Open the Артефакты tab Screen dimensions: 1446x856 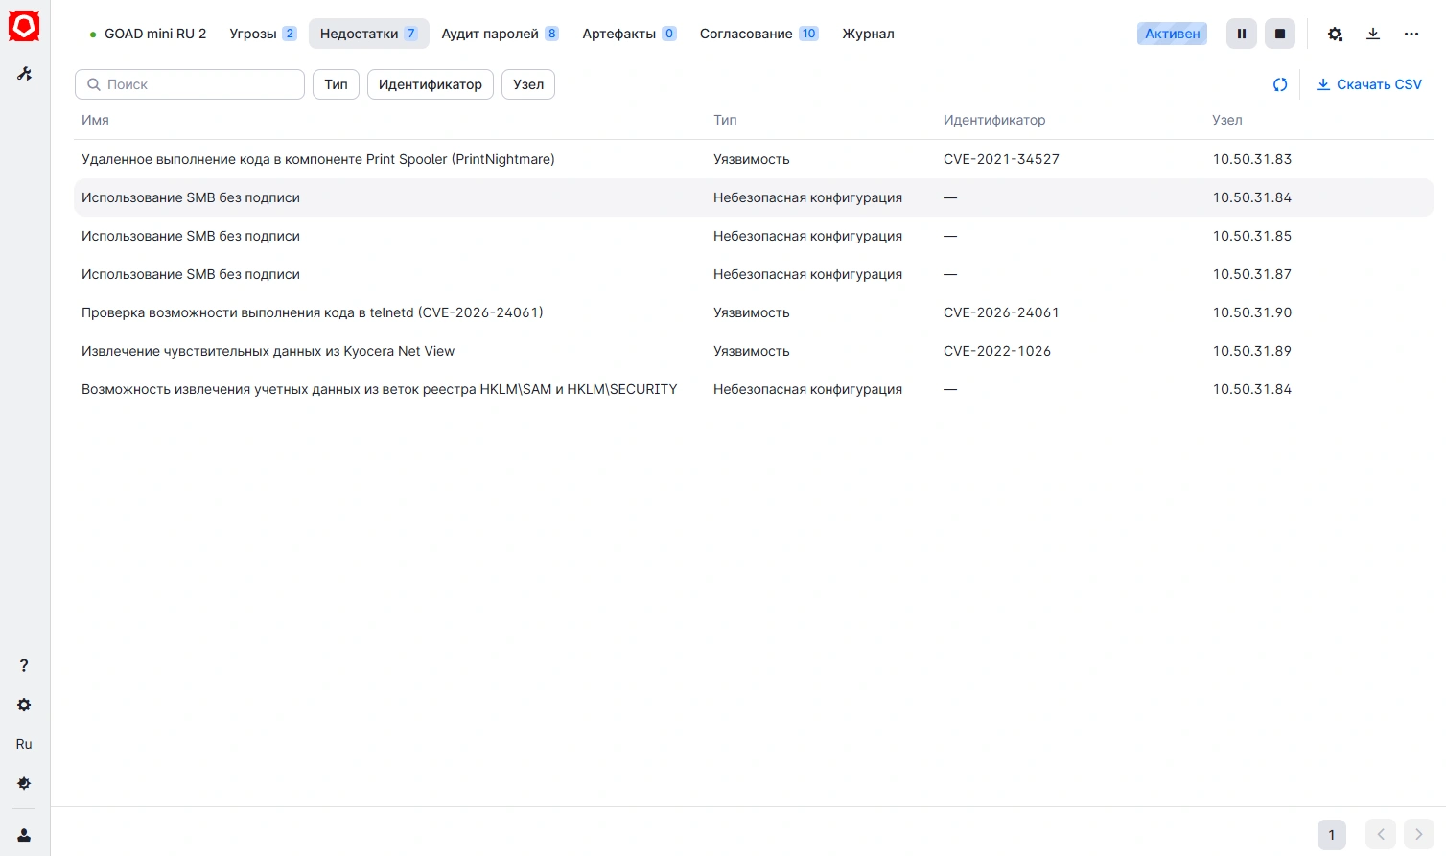629,34
